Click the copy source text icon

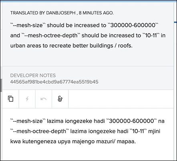click(x=10, y=99)
